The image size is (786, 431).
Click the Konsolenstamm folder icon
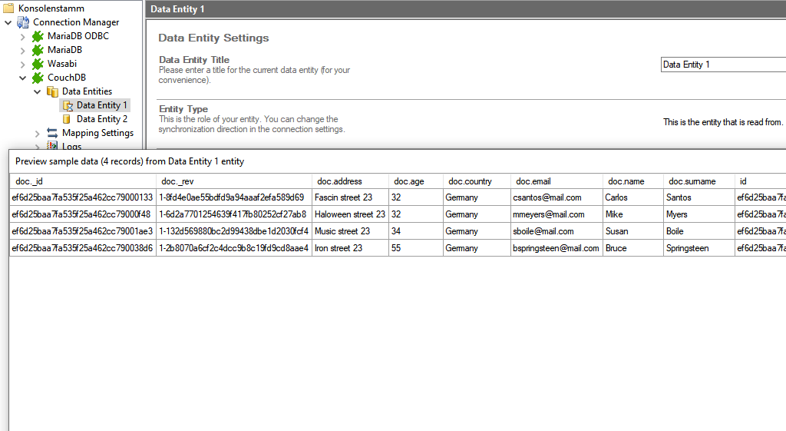(x=8, y=8)
